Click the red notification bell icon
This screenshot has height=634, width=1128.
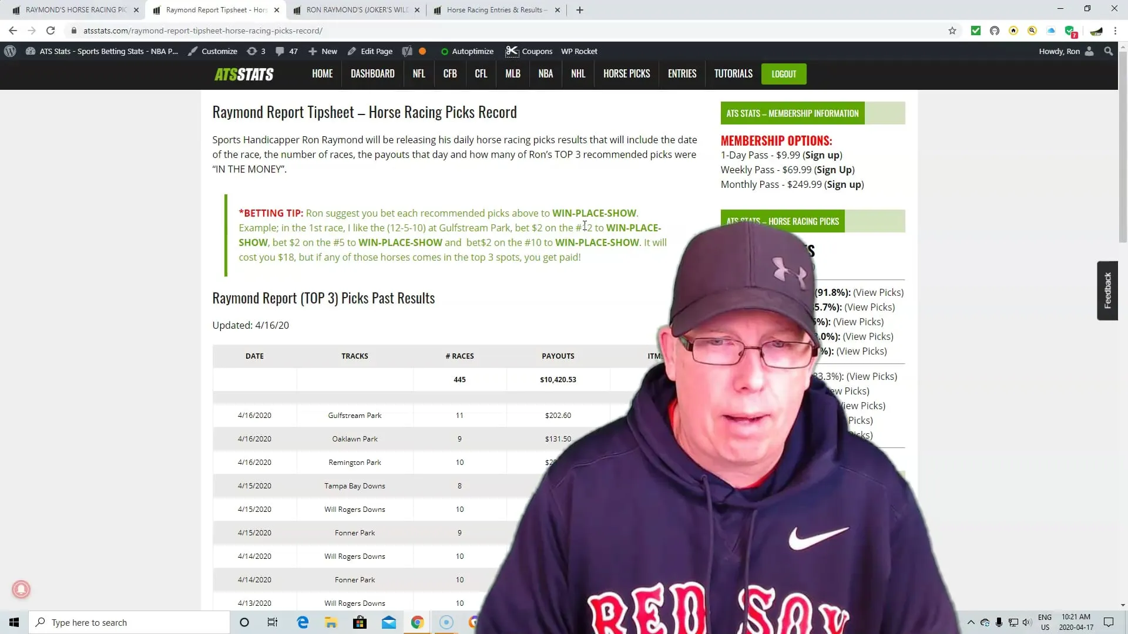tap(21, 589)
